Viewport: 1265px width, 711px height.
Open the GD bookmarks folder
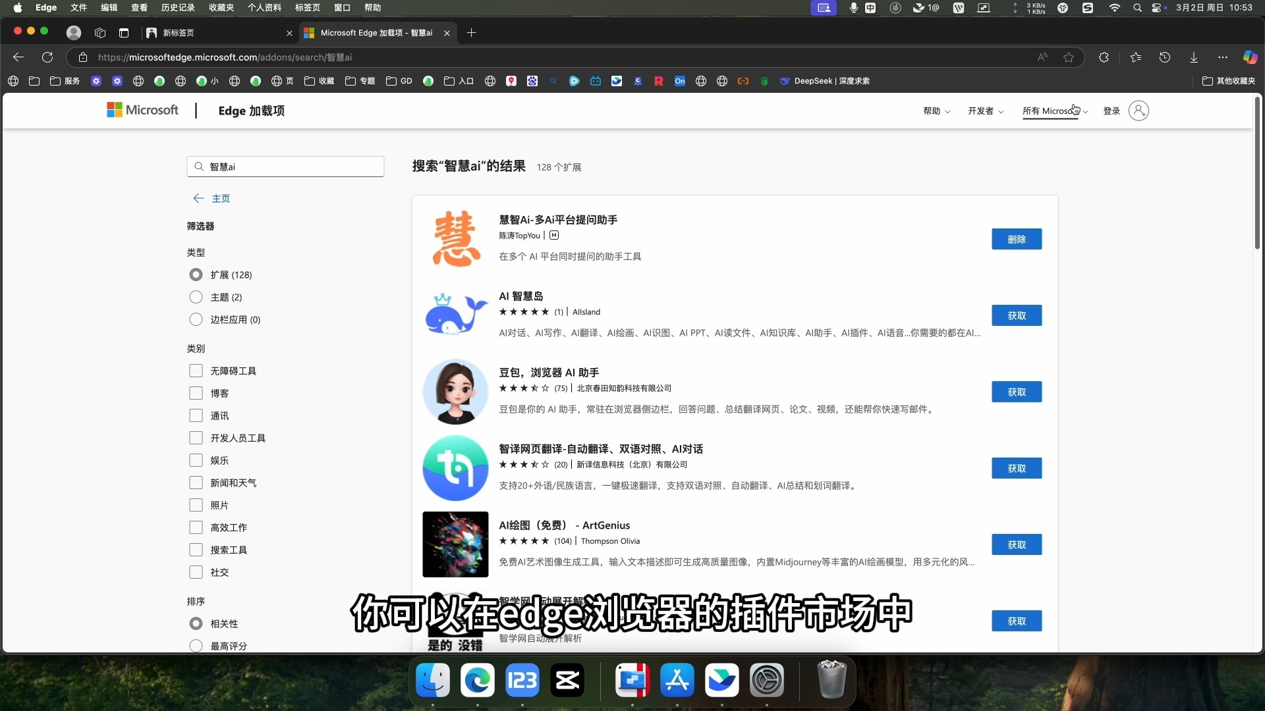coord(399,81)
